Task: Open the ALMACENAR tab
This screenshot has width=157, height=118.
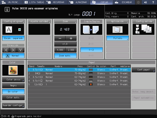Action: tap(79, 2)
